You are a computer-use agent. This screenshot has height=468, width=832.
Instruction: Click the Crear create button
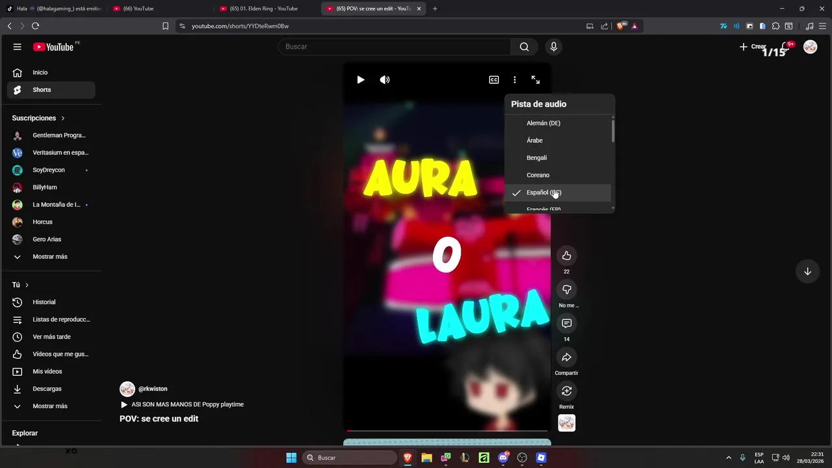(x=753, y=47)
